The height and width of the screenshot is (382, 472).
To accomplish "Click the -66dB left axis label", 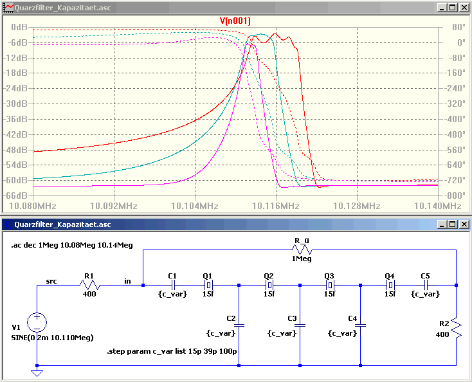I will coord(15,196).
